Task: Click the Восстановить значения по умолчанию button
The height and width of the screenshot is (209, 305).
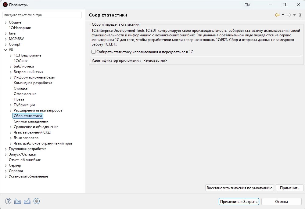Action: coord(239,188)
